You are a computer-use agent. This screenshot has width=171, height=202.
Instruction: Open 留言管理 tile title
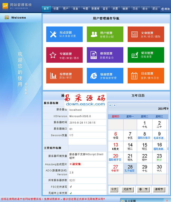pyautogui.click(x=147, y=53)
